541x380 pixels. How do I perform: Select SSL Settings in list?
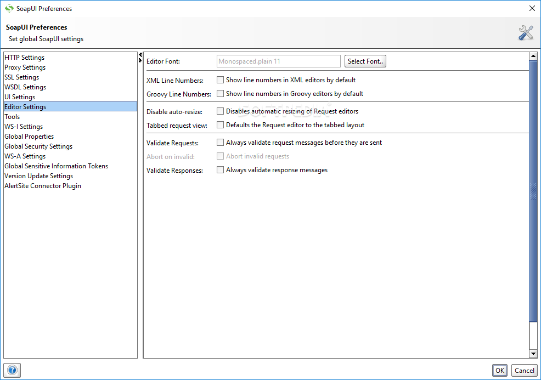click(x=70, y=77)
